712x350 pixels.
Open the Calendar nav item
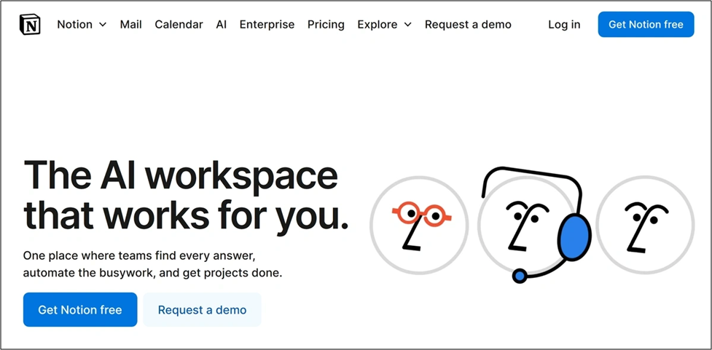pyautogui.click(x=179, y=25)
